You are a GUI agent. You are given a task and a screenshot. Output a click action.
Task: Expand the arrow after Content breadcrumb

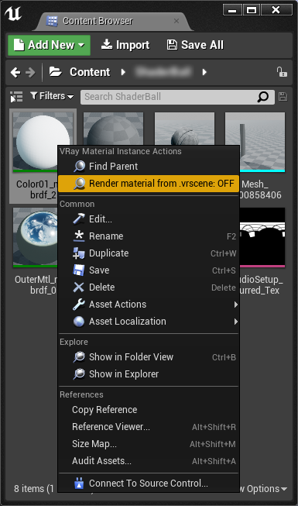pos(123,72)
